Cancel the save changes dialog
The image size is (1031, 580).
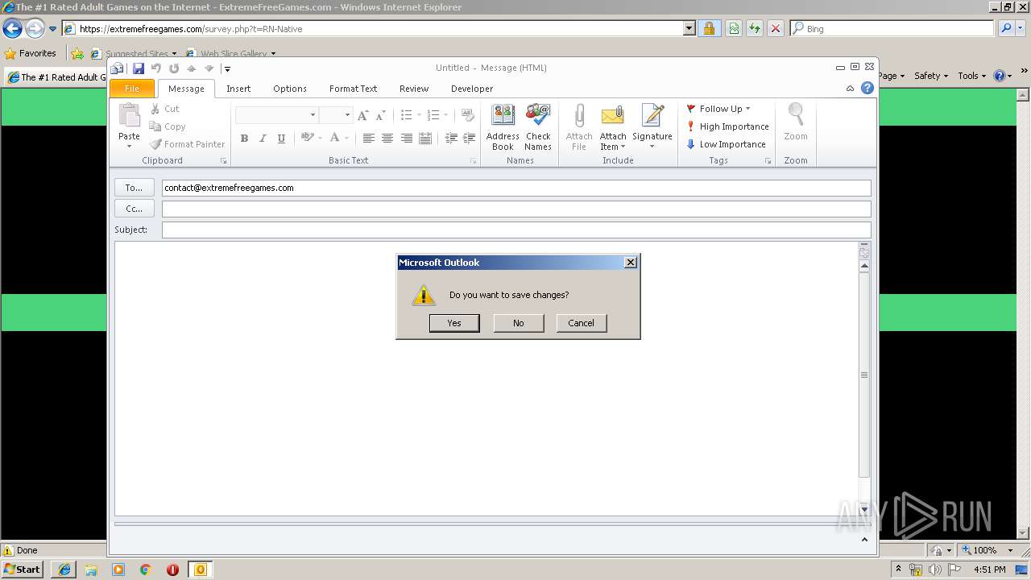pos(581,323)
